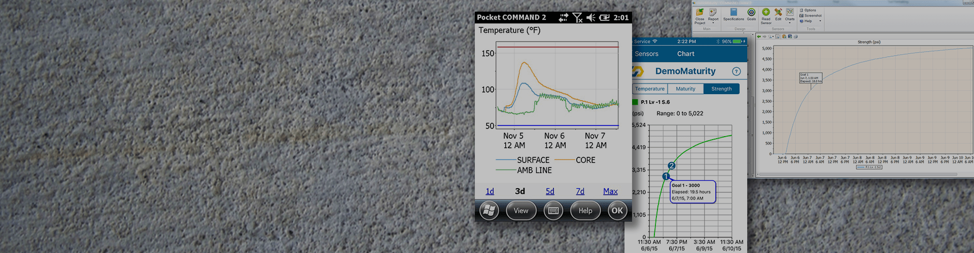Click the Wi-Fi icon in phone status bar
The image size is (974, 253).
(x=655, y=41)
